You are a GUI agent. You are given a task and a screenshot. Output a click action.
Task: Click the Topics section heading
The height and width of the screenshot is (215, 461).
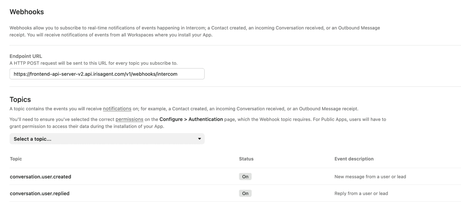[x=20, y=99]
